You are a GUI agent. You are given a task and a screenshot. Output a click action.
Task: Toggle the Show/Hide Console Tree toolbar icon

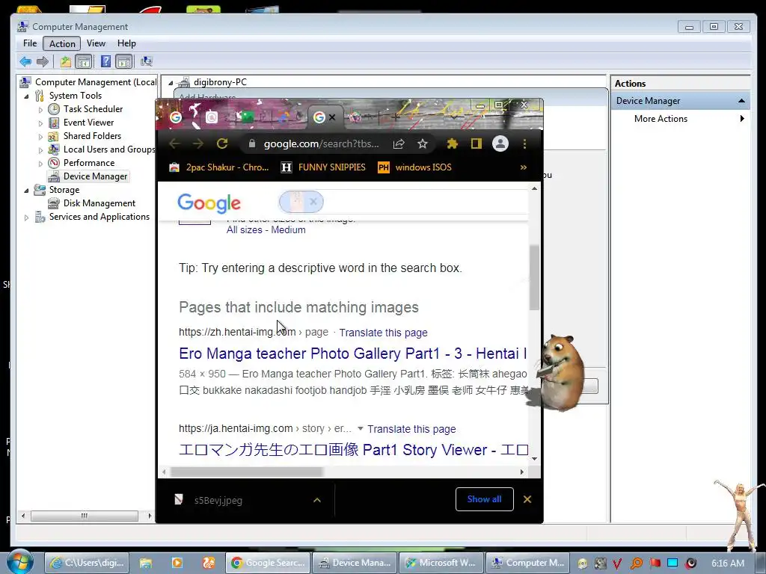84,61
